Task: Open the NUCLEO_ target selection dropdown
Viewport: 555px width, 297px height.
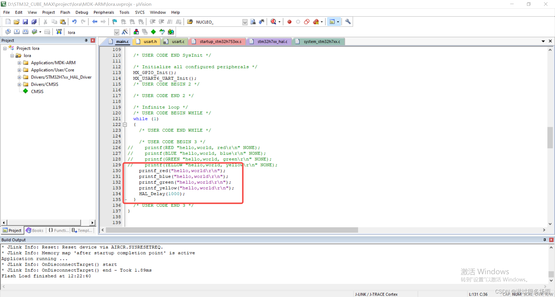Action: pos(245,22)
